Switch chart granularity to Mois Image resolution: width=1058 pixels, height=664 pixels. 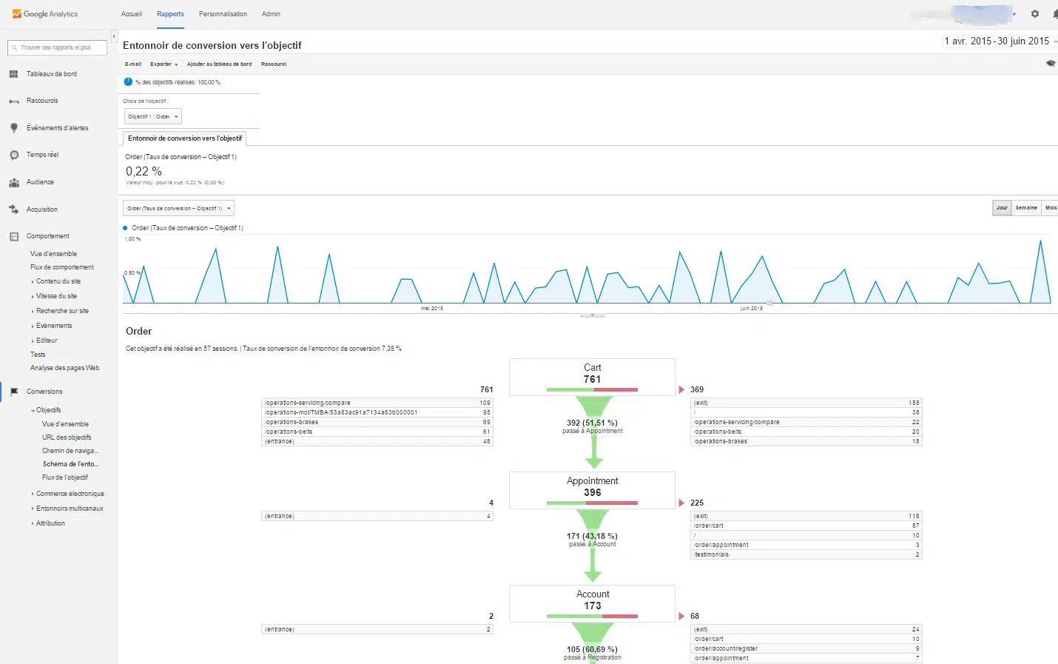[x=1051, y=208]
